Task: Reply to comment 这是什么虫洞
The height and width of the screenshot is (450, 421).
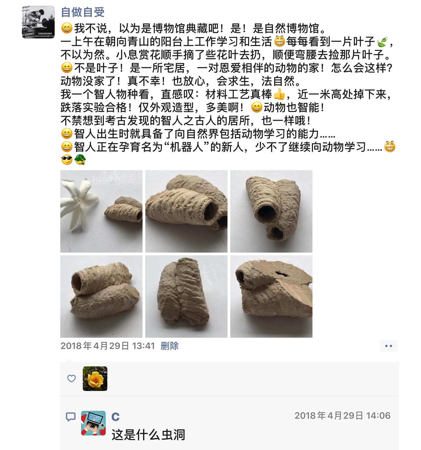Action: 148,435
